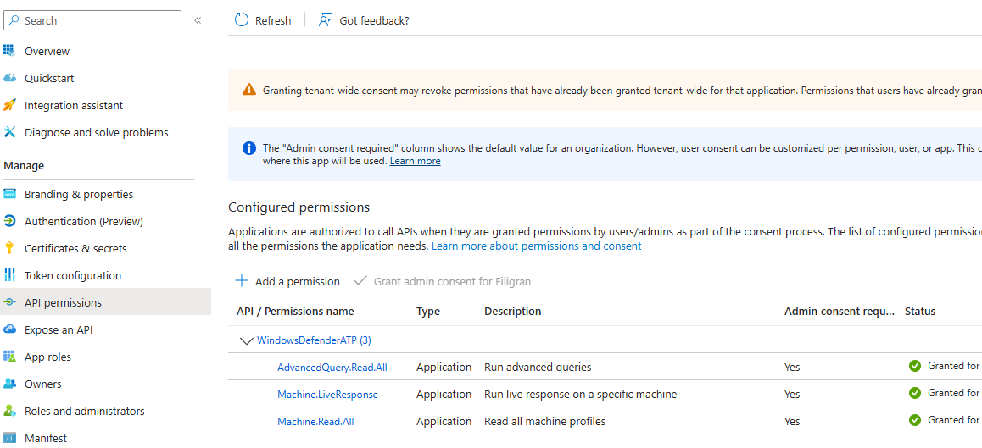Image resolution: width=982 pixels, height=448 pixels.
Task: Click the Diagnose and solve problems wrench icon
Action: point(9,132)
